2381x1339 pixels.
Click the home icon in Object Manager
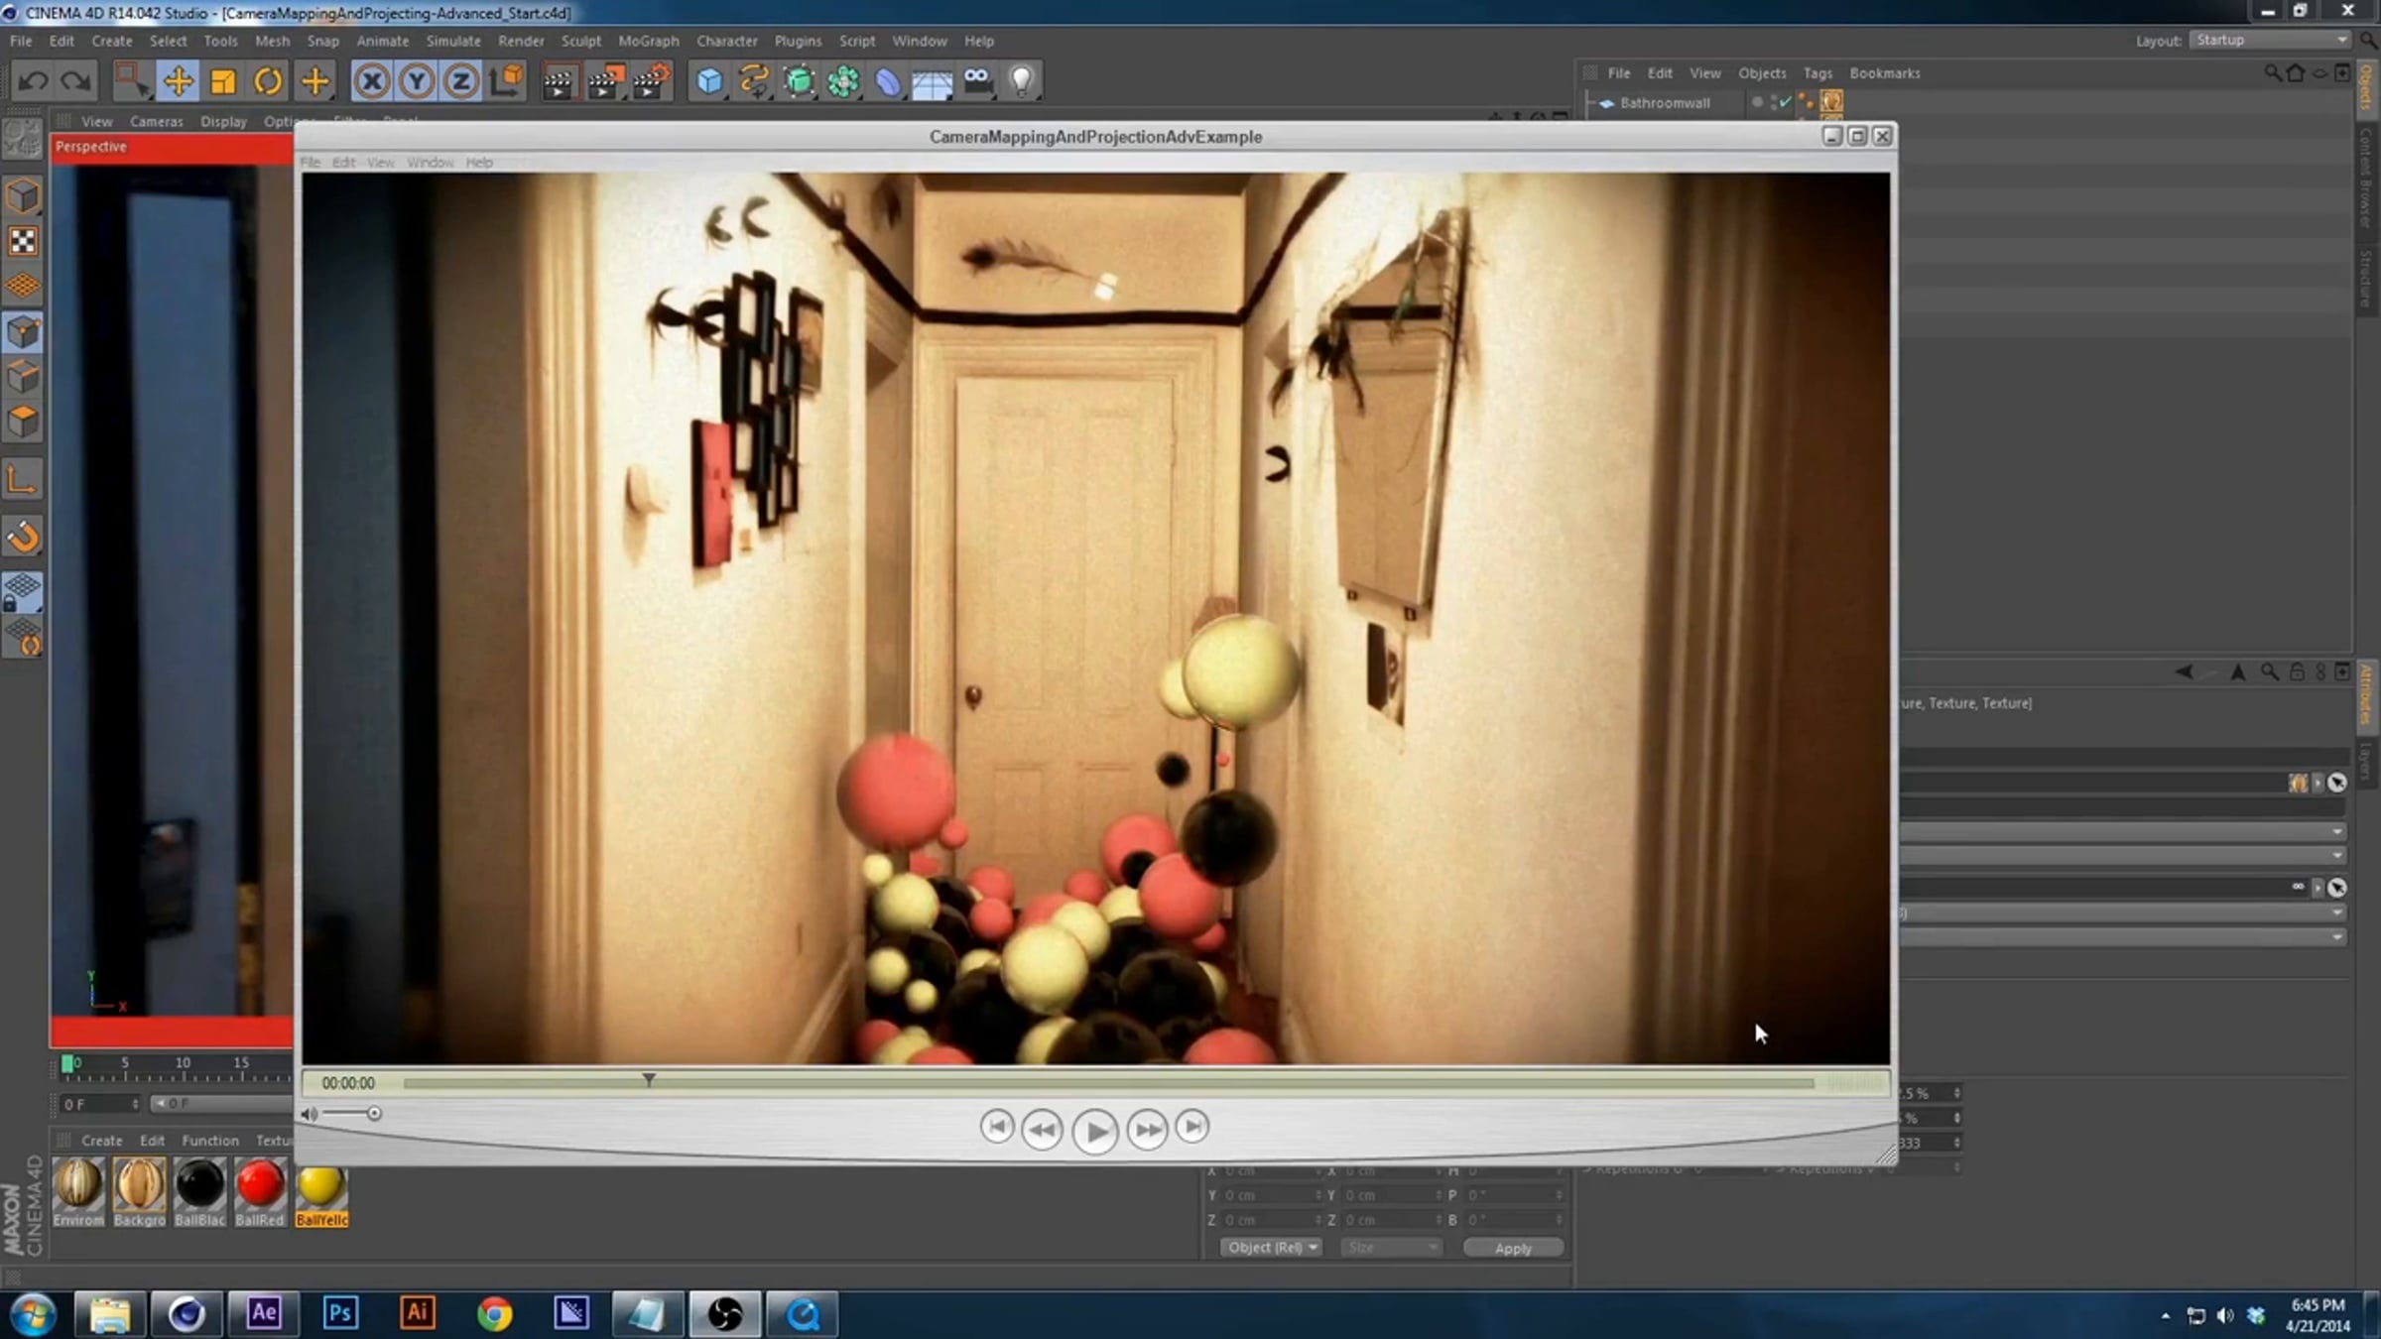(2296, 73)
